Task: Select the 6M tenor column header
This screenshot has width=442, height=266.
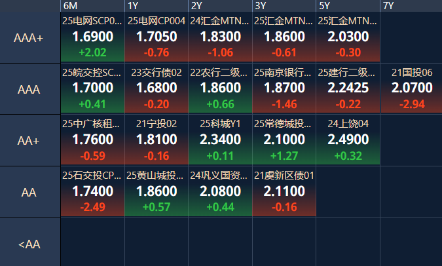Action: click(92, 6)
